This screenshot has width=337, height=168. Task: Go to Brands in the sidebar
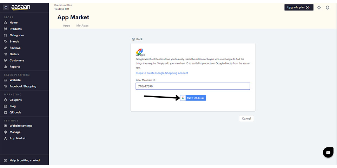click(14, 42)
